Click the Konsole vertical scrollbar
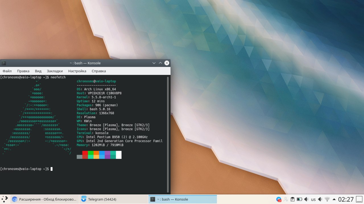 tap(168, 134)
